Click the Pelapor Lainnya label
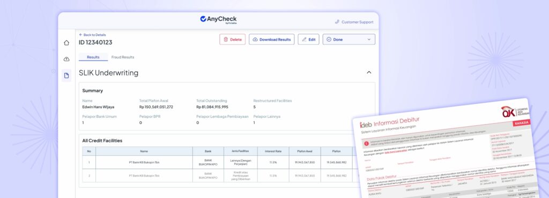Viewport: 549px width, 198px height. [267, 116]
